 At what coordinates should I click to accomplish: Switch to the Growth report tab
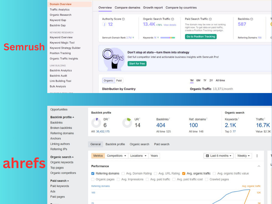click(x=153, y=8)
